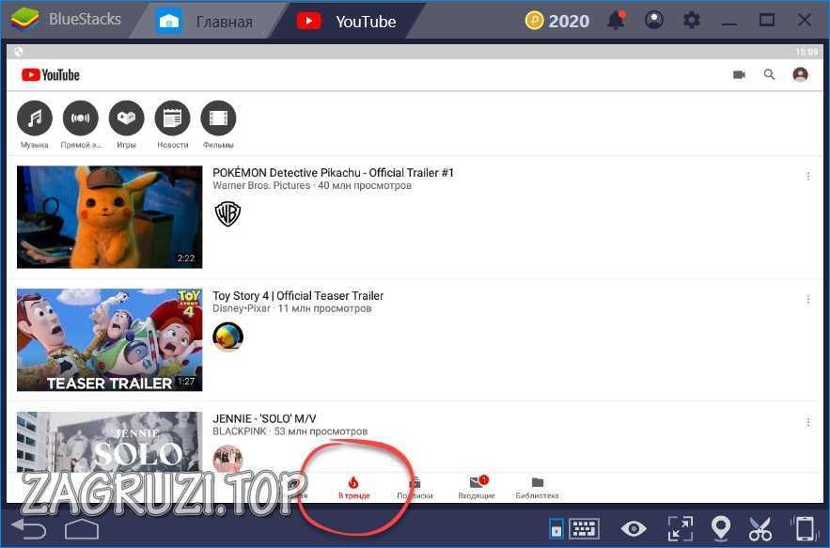This screenshot has width=830, height=548.
Task: Click the Android back arrow button
Action: click(29, 528)
